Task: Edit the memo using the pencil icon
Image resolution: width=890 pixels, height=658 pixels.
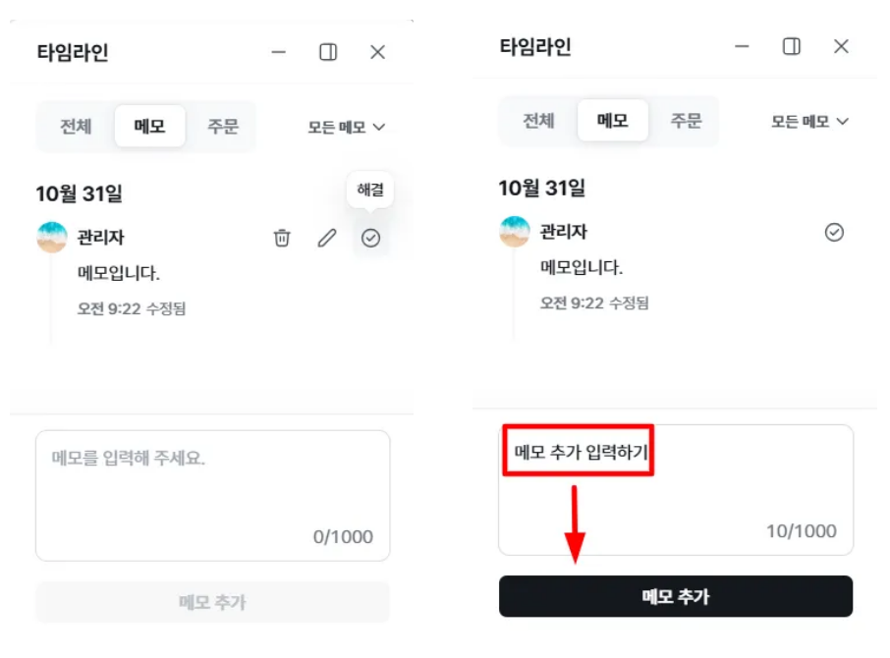Action: [327, 238]
